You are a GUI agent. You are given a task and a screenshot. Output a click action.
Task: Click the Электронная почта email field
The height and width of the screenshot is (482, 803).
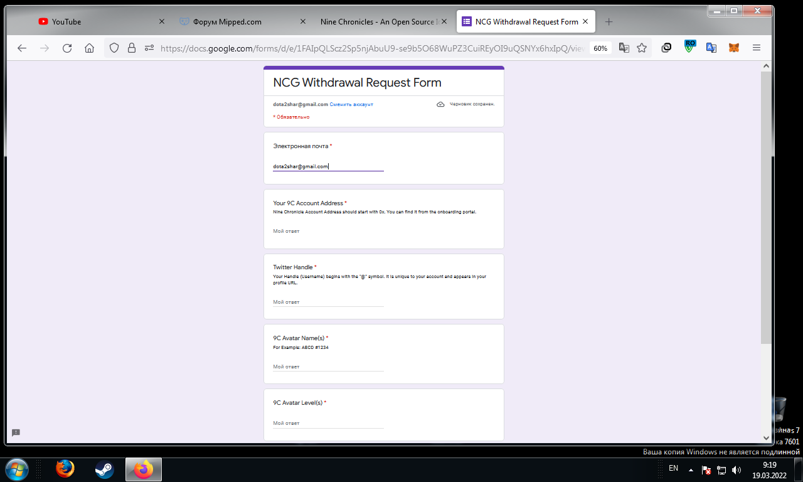tap(328, 166)
